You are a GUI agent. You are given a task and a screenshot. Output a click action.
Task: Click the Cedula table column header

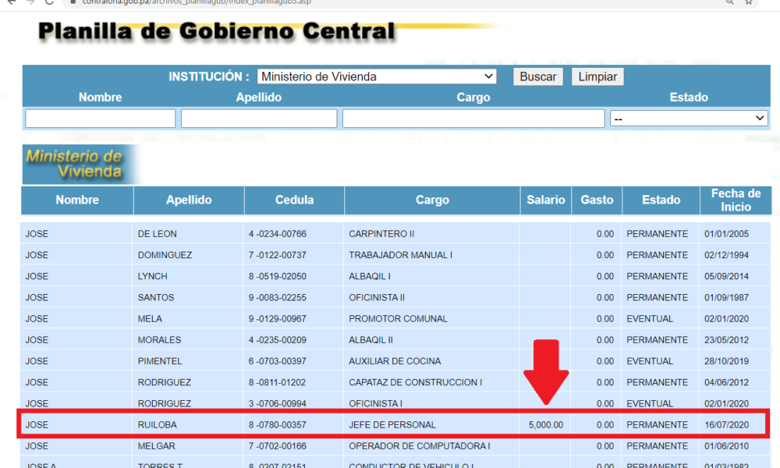click(295, 200)
